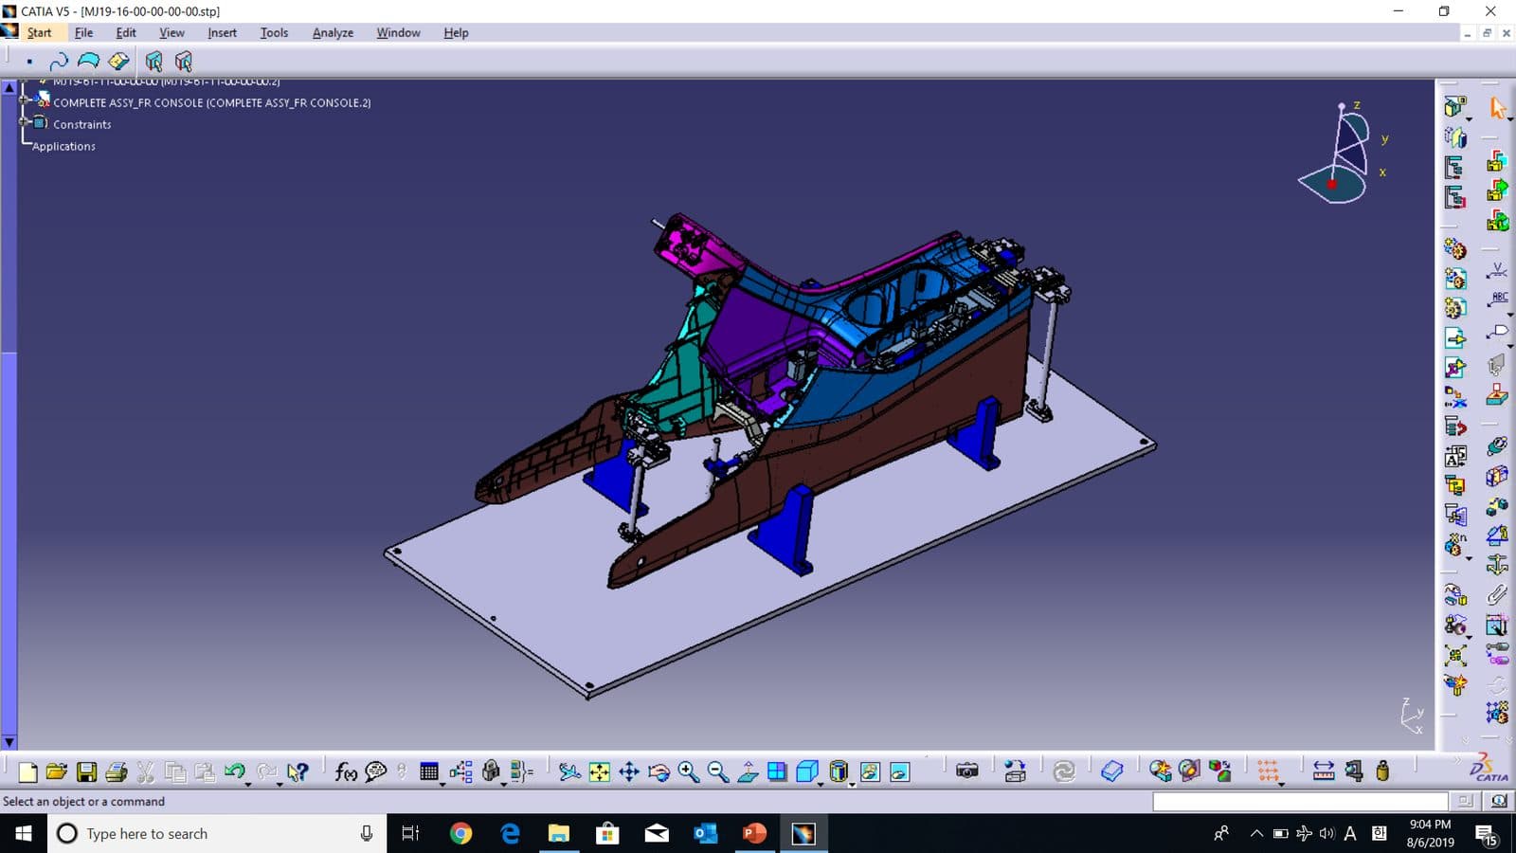Open the Design Table toolbar dropdown arrow
This screenshot has width=1516, height=853.
pos(442,784)
